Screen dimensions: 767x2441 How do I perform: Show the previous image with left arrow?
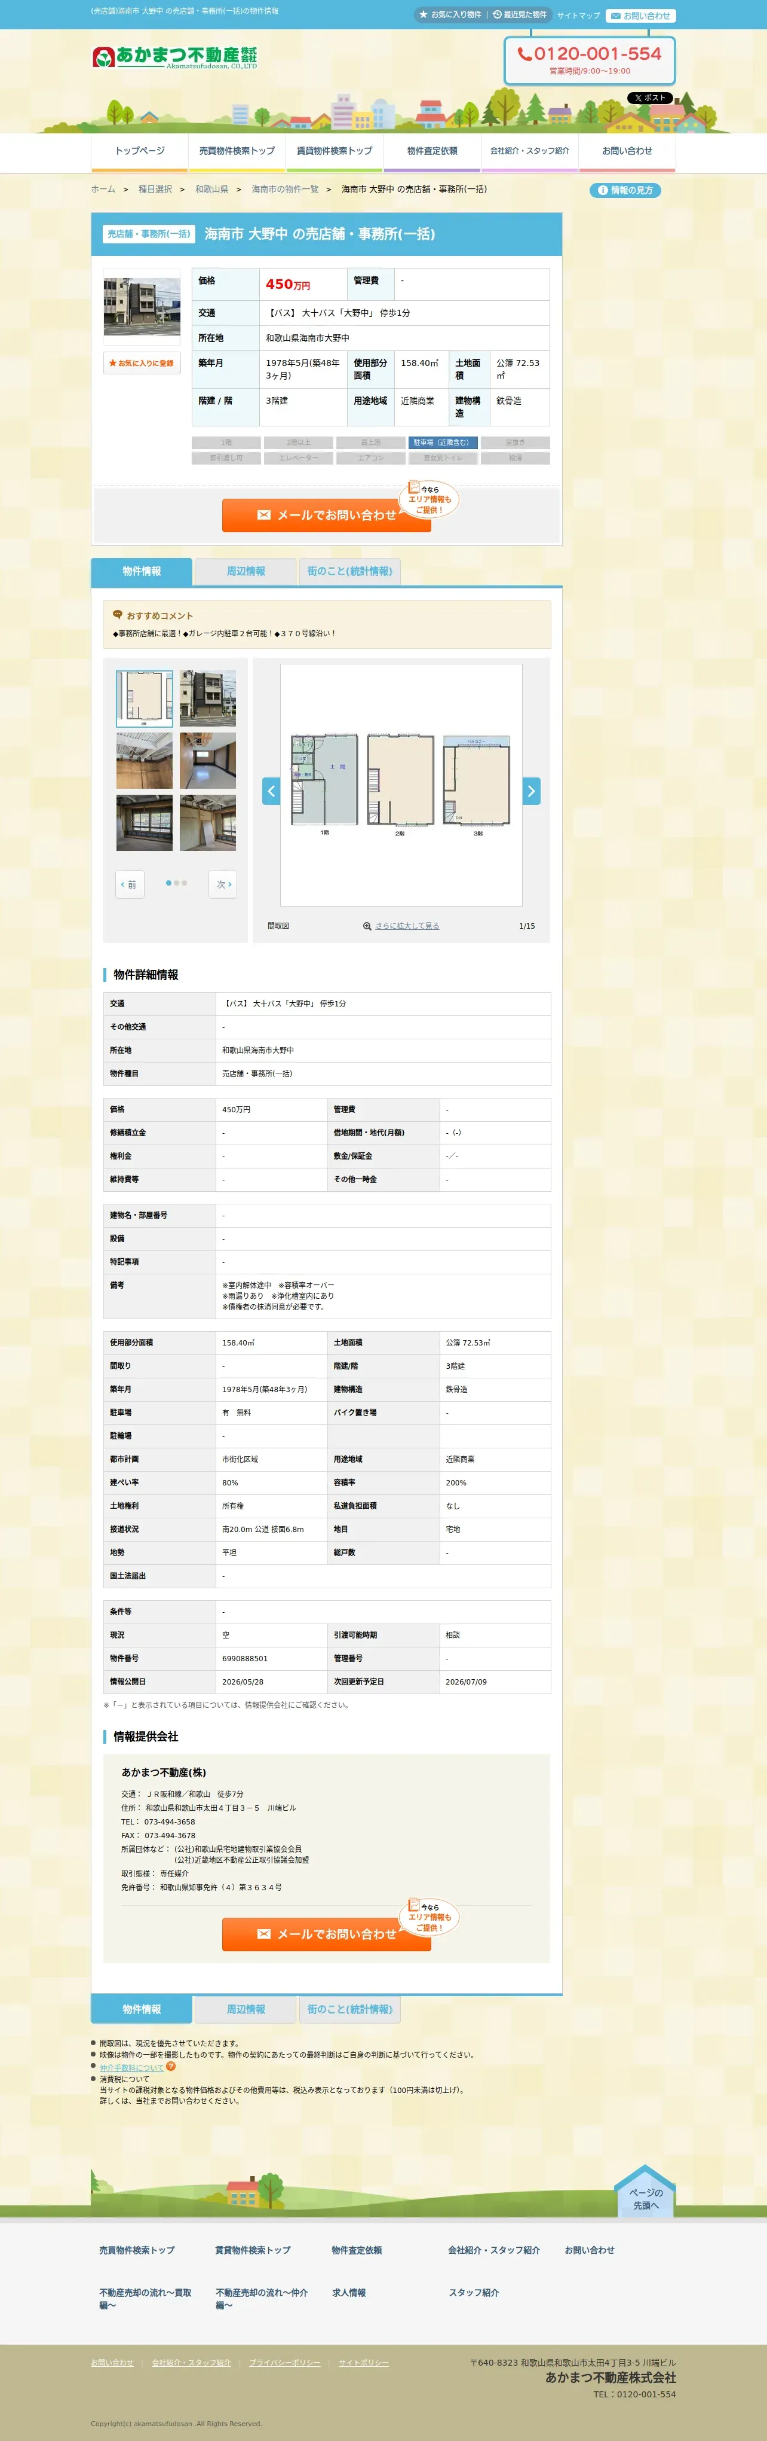click(x=272, y=791)
